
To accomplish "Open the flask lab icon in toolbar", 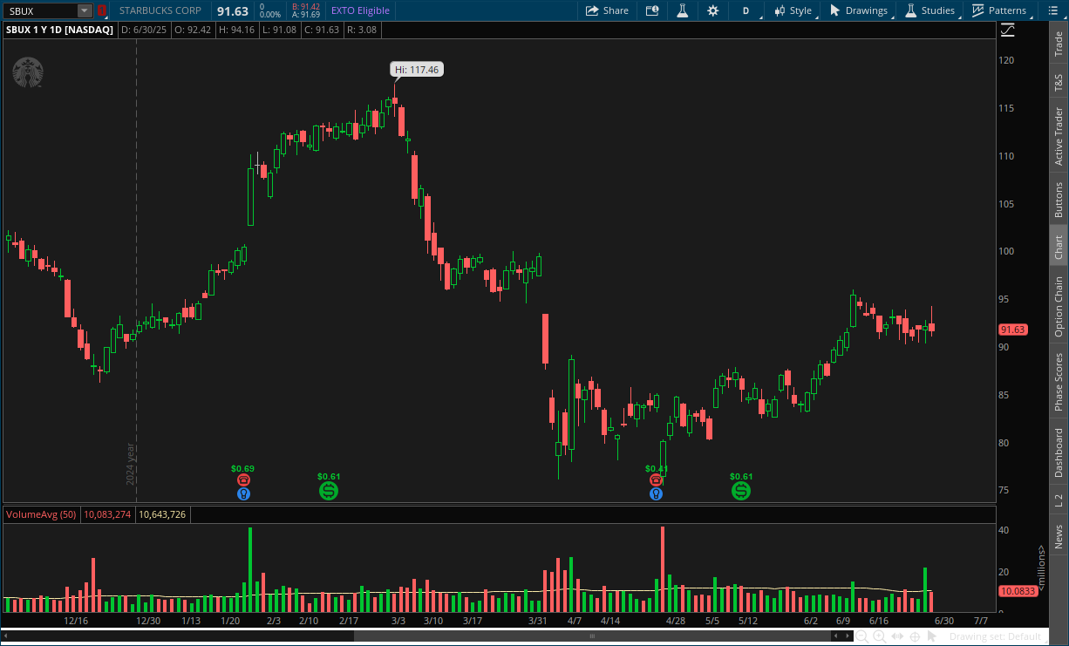I will 683,10.
